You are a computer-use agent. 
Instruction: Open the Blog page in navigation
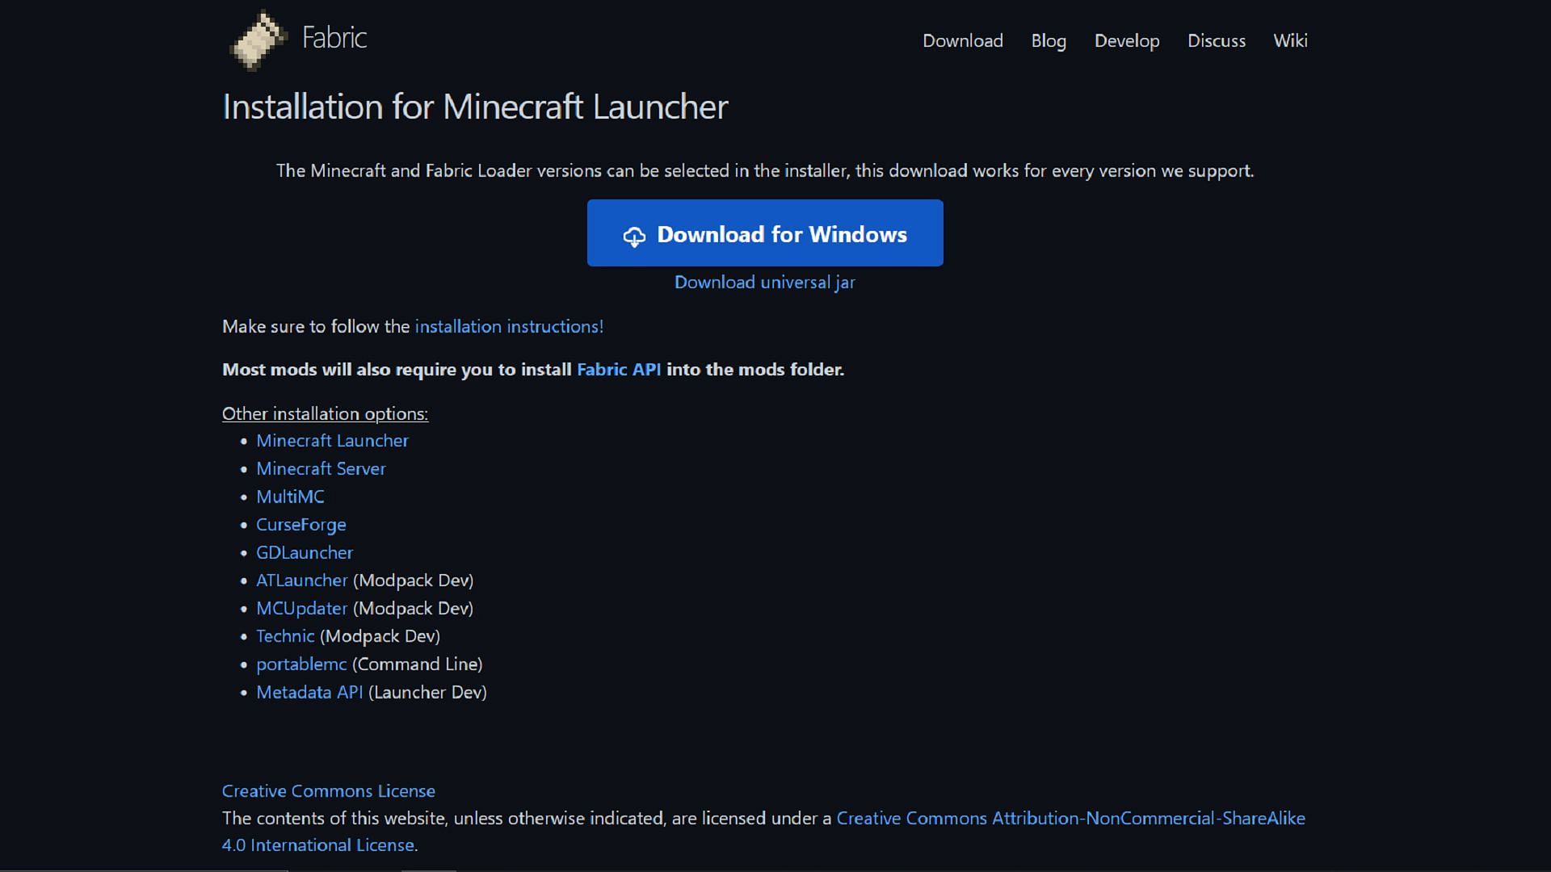click(1049, 40)
